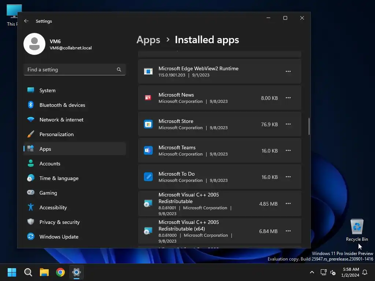Open Windows Update settings
375x281 pixels.
point(75,237)
